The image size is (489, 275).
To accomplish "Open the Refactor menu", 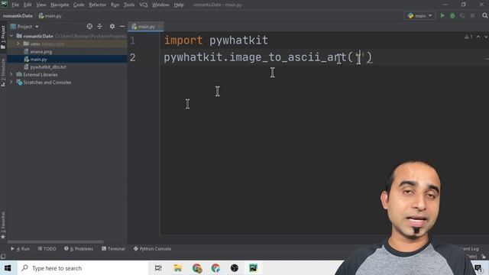I will [98, 5].
